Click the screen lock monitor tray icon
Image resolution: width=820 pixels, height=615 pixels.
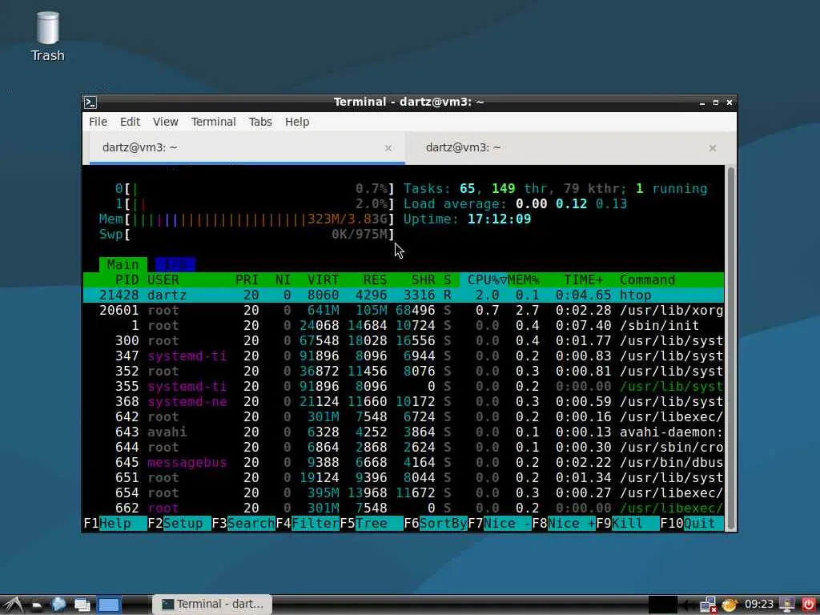tap(786, 605)
